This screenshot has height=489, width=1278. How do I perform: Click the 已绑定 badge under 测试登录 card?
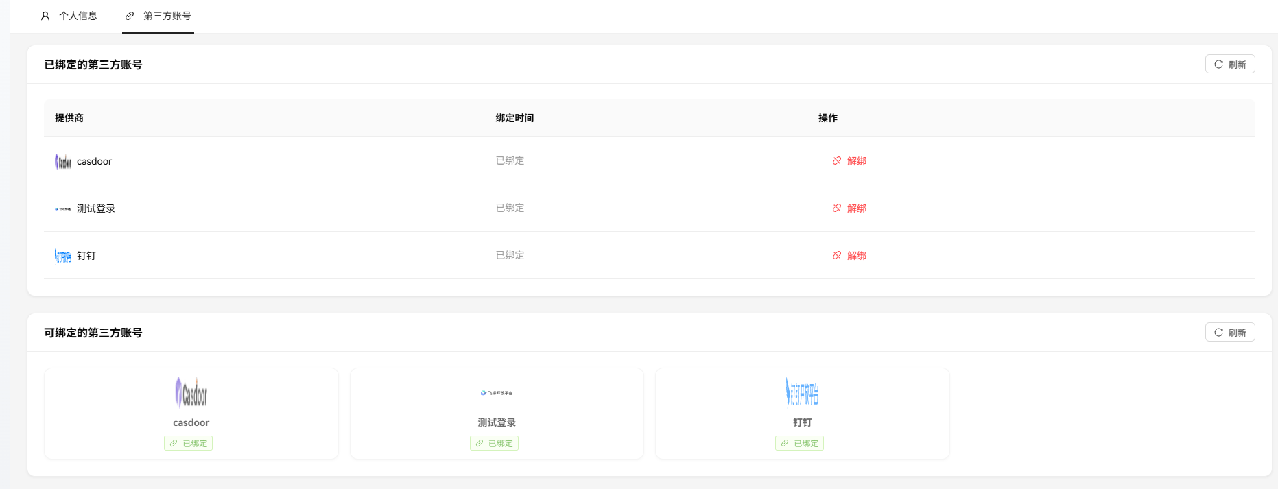click(x=494, y=443)
